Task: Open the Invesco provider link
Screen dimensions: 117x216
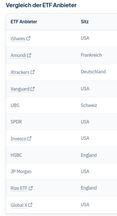Action: click(18, 139)
